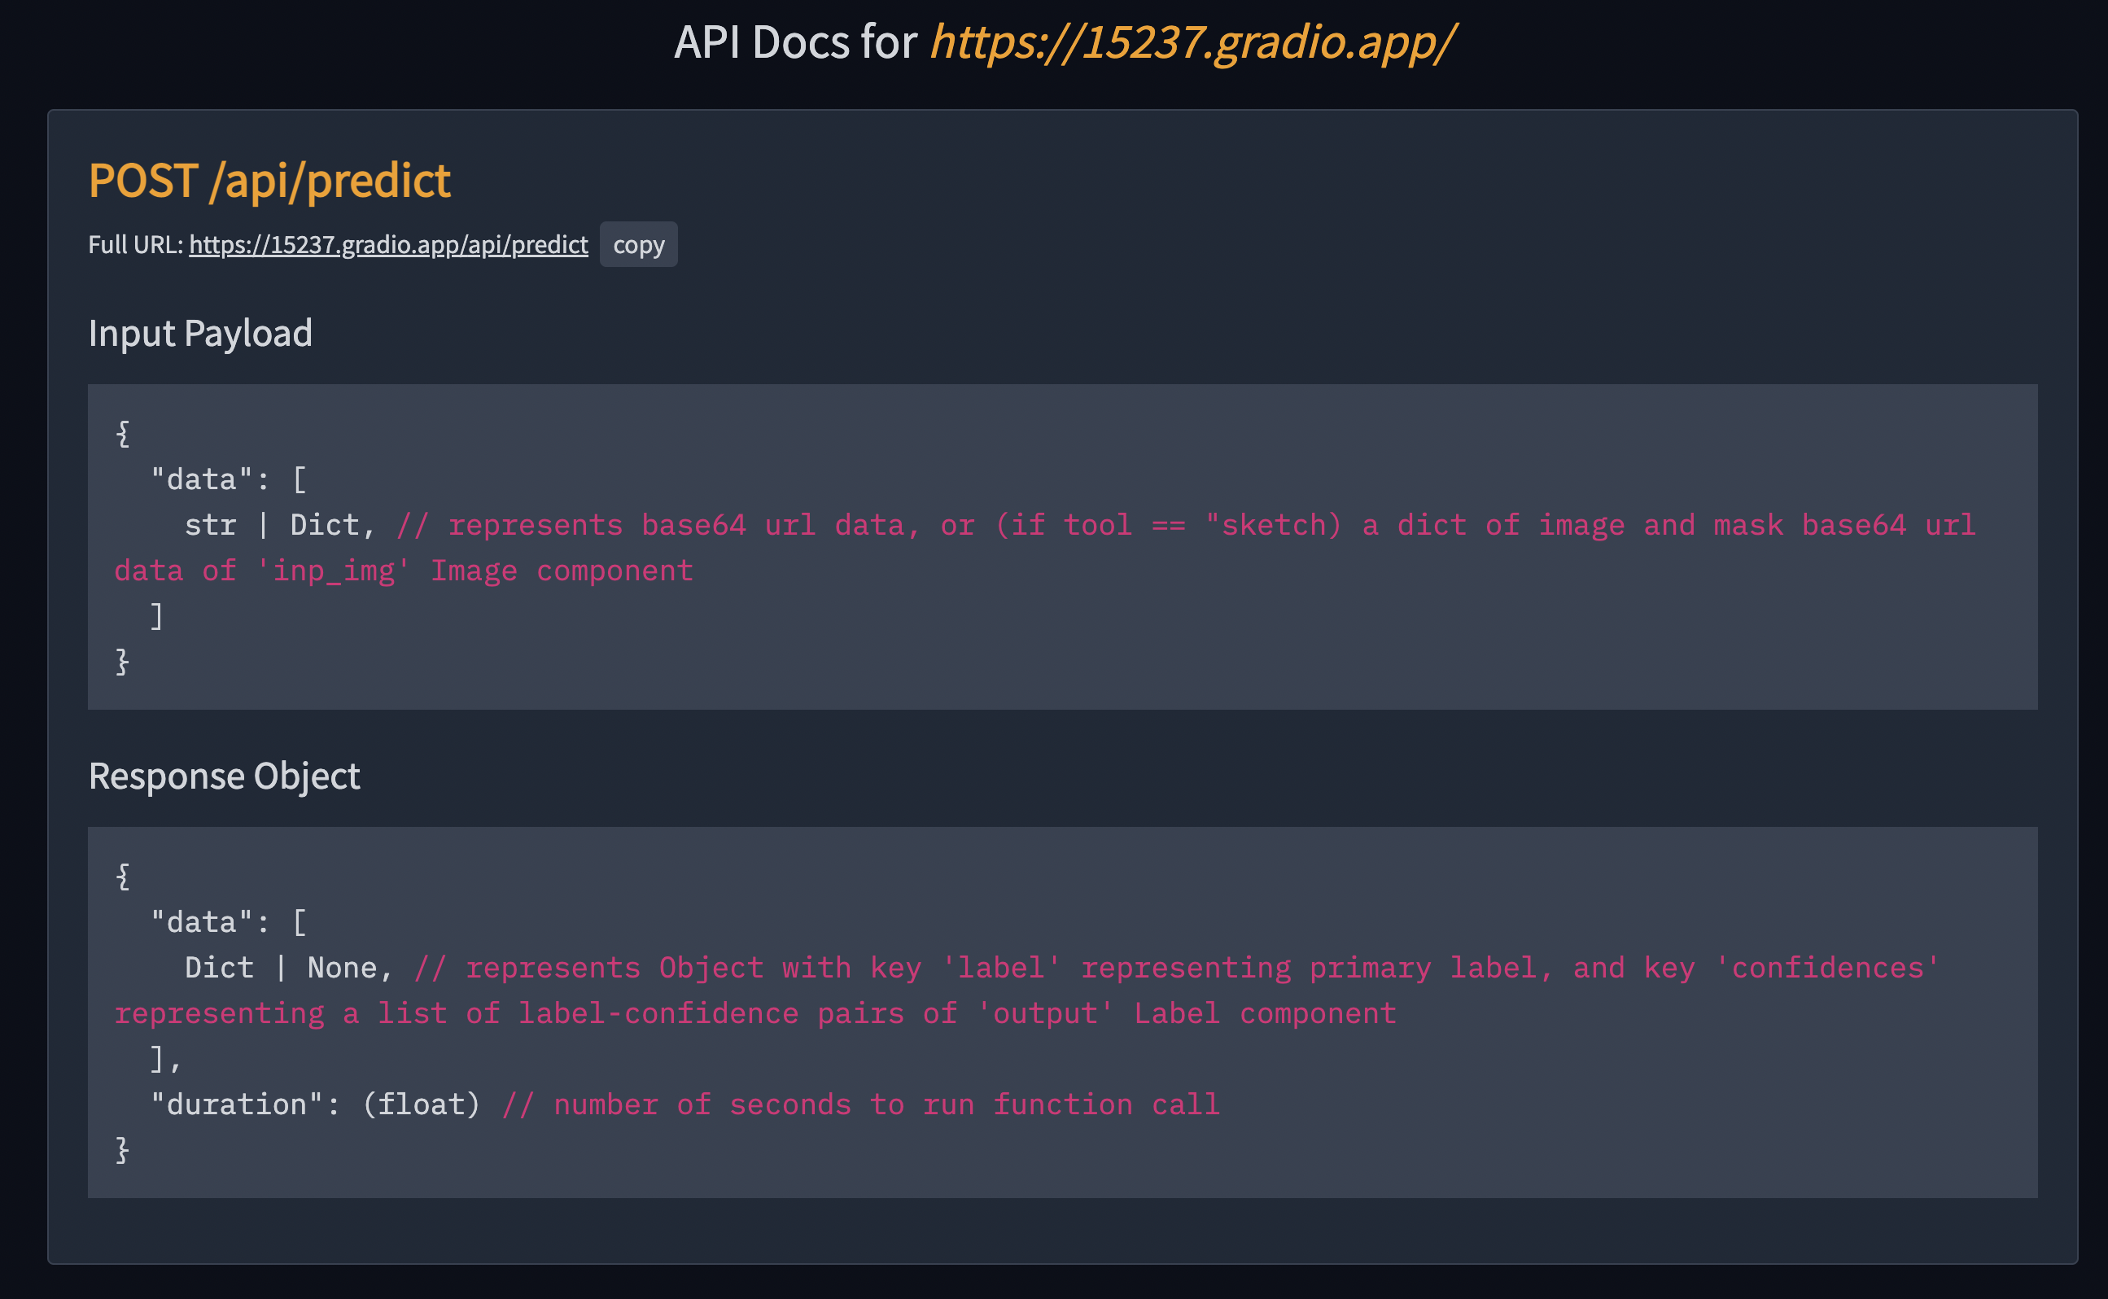
Task: Click the closing bracket of the Input Payload array
Action: coord(156,616)
